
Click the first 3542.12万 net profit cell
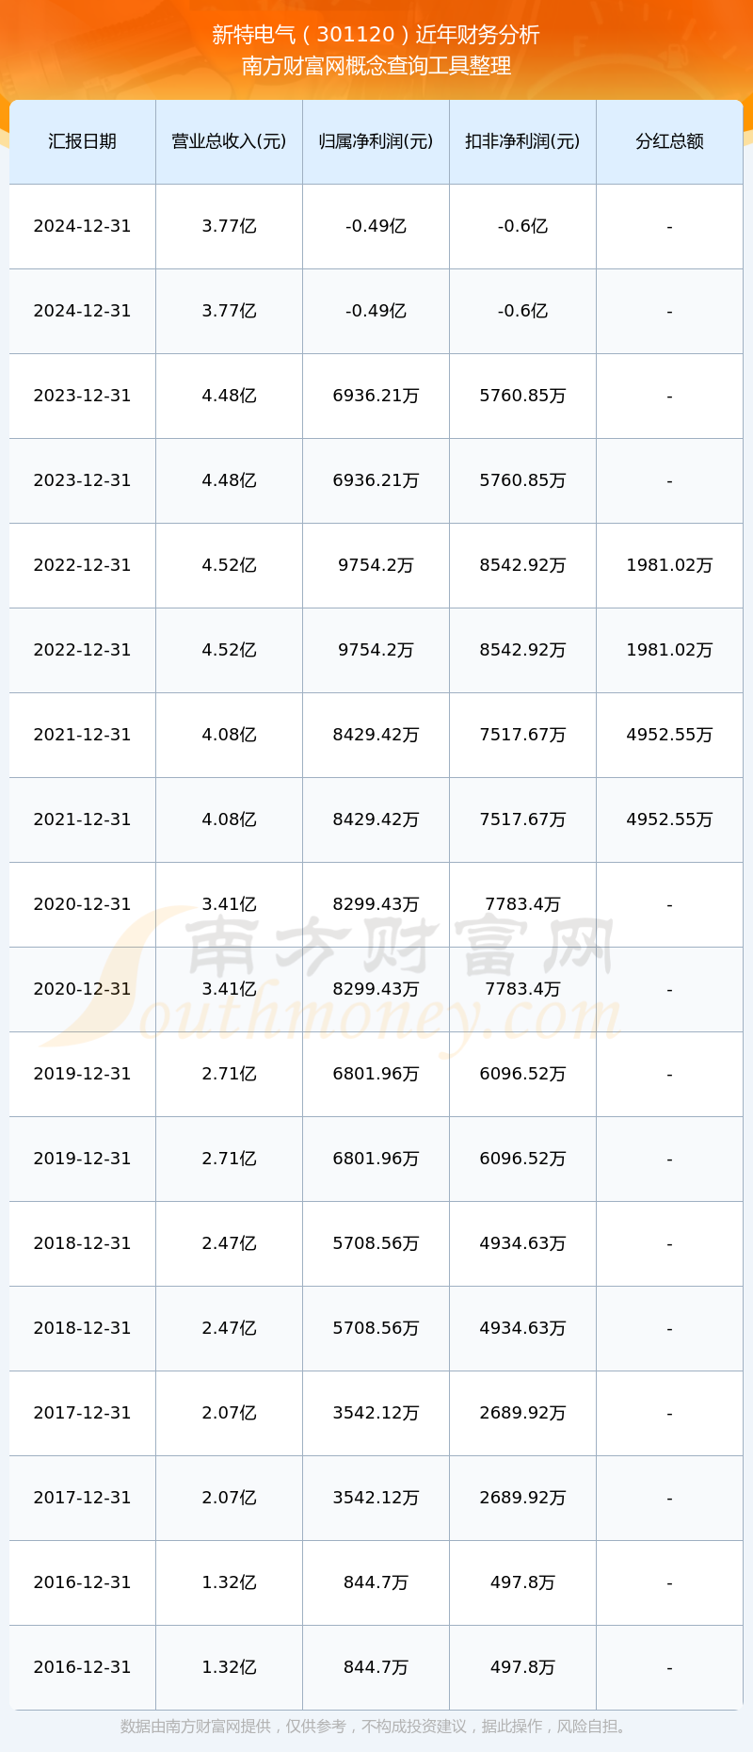[x=376, y=1413]
